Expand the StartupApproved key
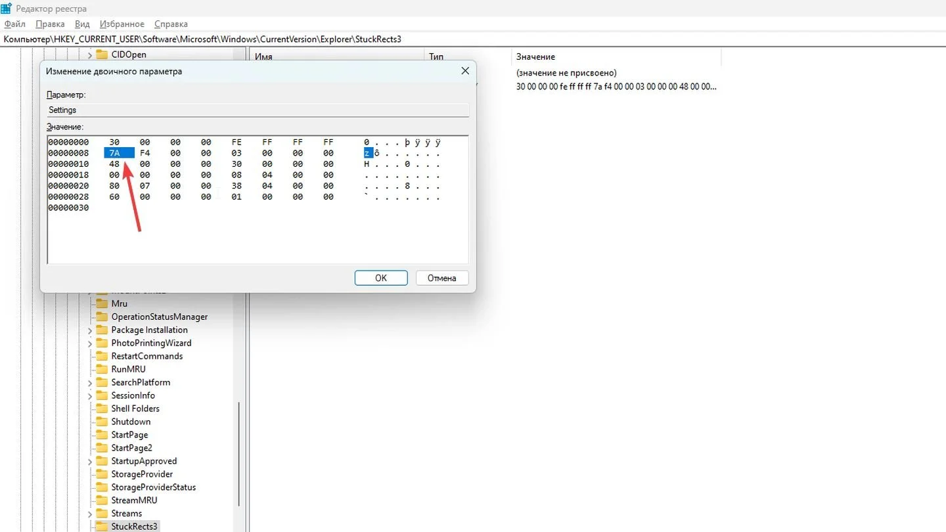Image resolution: width=946 pixels, height=532 pixels. click(90, 461)
